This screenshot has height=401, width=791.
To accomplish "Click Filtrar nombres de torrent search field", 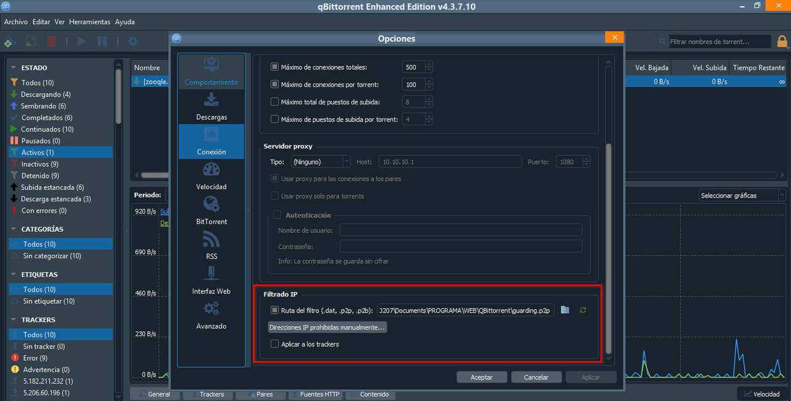I will 719,41.
